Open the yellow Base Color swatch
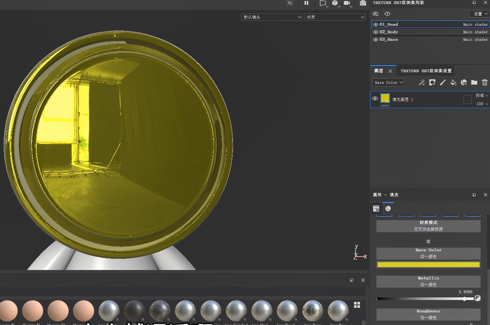This screenshot has height=325, width=490. (428, 265)
